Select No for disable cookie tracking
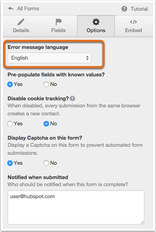 coord(46,124)
